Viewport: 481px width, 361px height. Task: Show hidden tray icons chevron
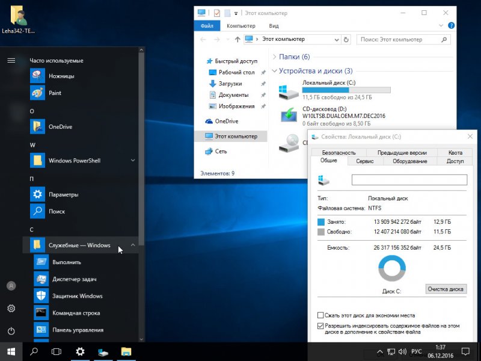380,352
